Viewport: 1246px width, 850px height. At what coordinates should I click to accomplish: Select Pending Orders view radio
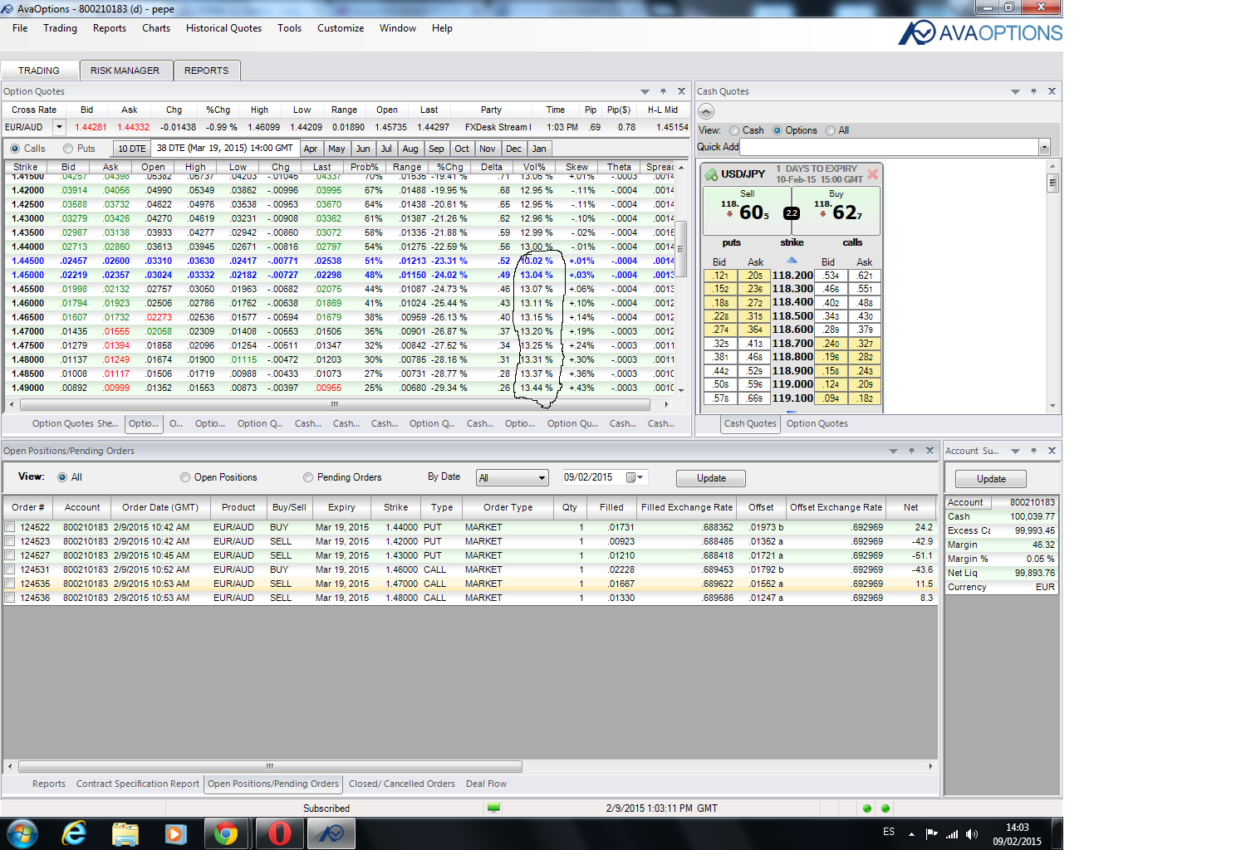(x=308, y=477)
